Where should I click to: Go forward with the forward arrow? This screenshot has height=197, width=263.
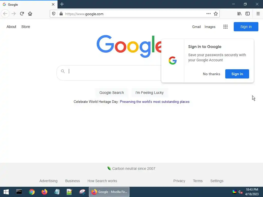14,14
